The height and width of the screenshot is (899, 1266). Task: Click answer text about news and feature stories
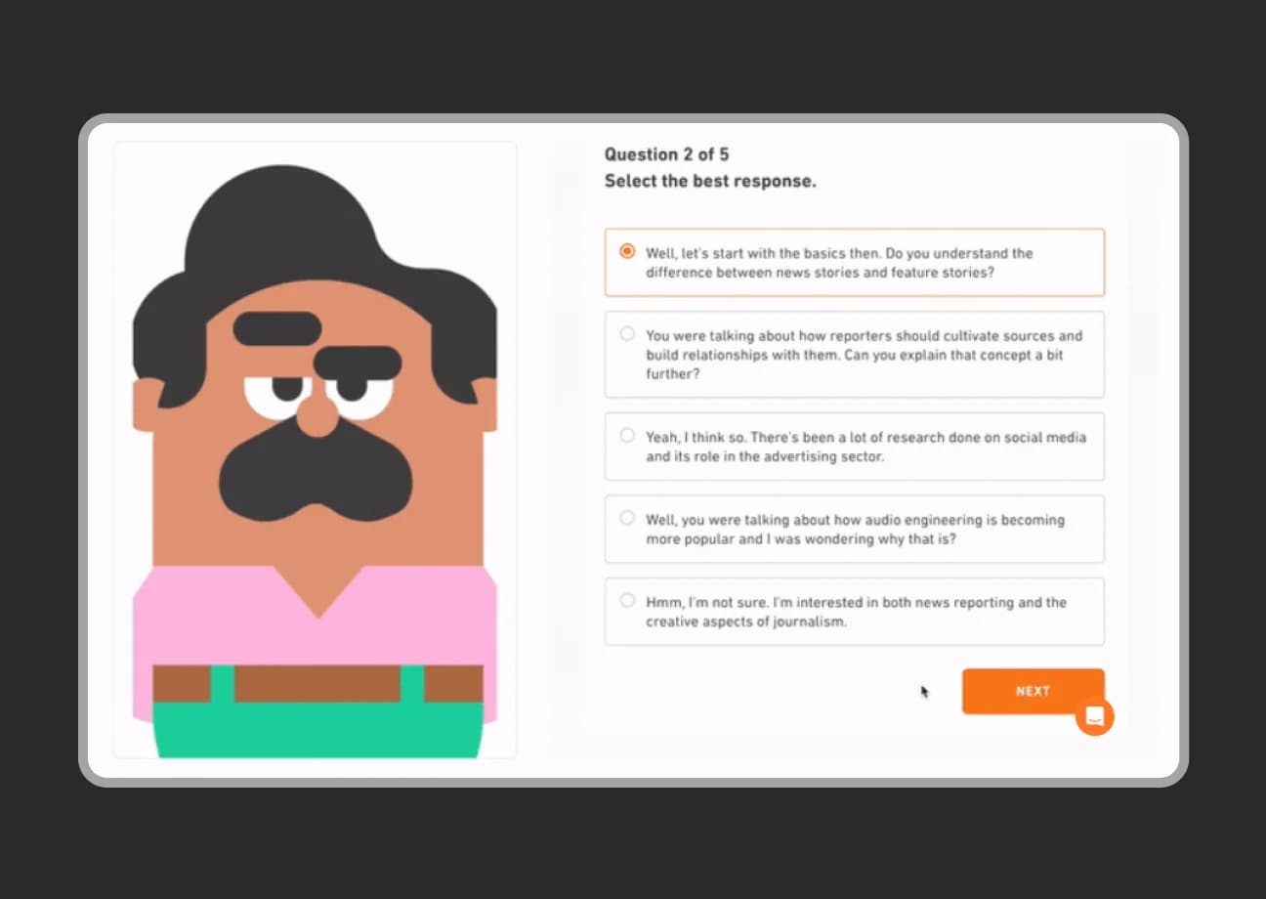[x=838, y=263]
